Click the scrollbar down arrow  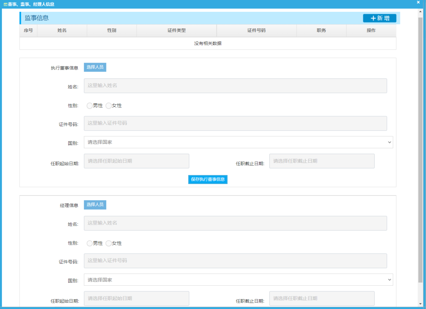coord(420,304)
